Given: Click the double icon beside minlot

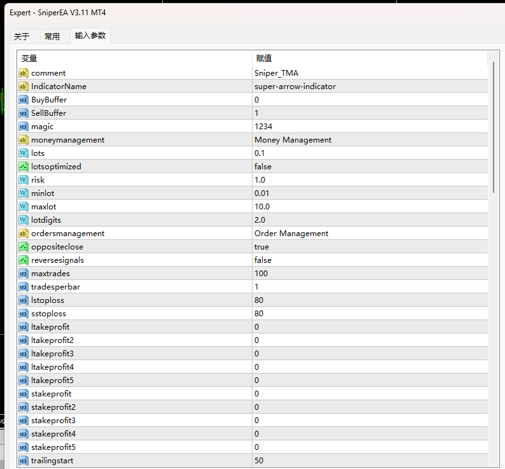Looking at the screenshot, I should 23,193.
